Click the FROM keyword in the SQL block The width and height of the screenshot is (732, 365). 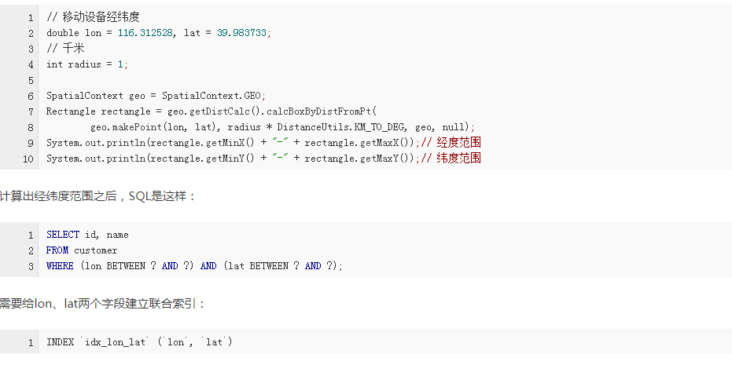click(x=57, y=250)
